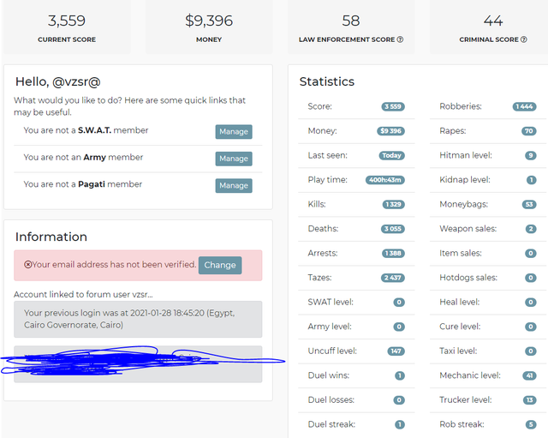Click the Trucker level 13 badge
This screenshot has height=438, width=548.
[x=530, y=400]
